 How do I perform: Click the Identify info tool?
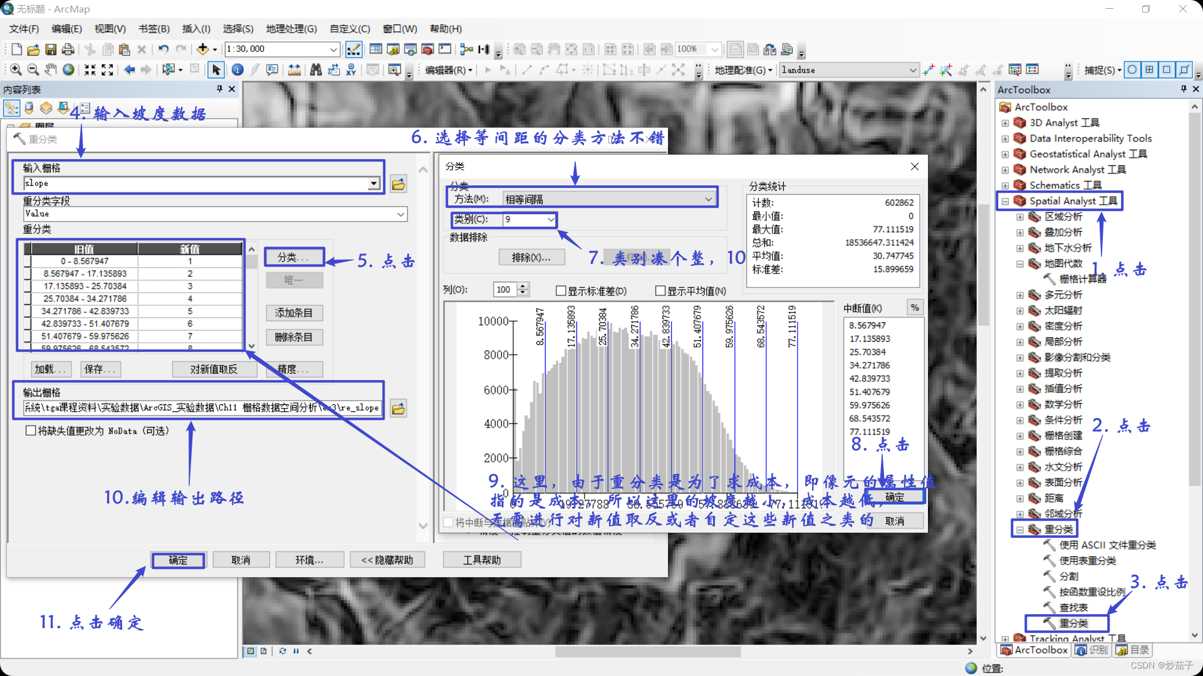pos(237,70)
